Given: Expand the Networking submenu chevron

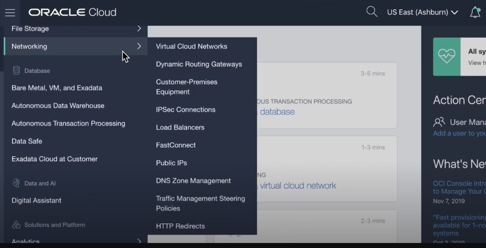Looking at the screenshot, I should (139, 46).
